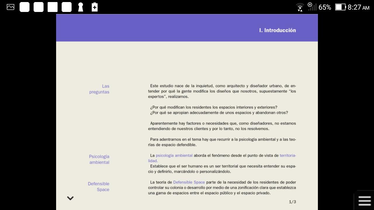Expand the down chevron arrow
The height and width of the screenshot is (210, 374).
tap(70, 198)
